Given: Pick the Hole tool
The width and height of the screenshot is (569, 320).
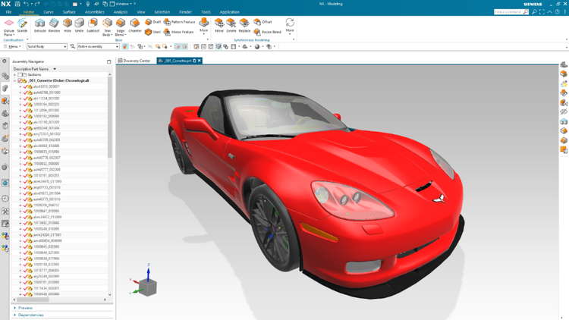Looking at the screenshot, I should point(67,25).
